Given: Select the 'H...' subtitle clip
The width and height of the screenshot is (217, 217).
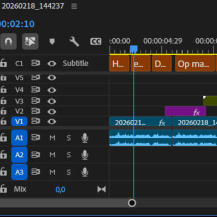Looking at the screenshot, I should 119,63.
